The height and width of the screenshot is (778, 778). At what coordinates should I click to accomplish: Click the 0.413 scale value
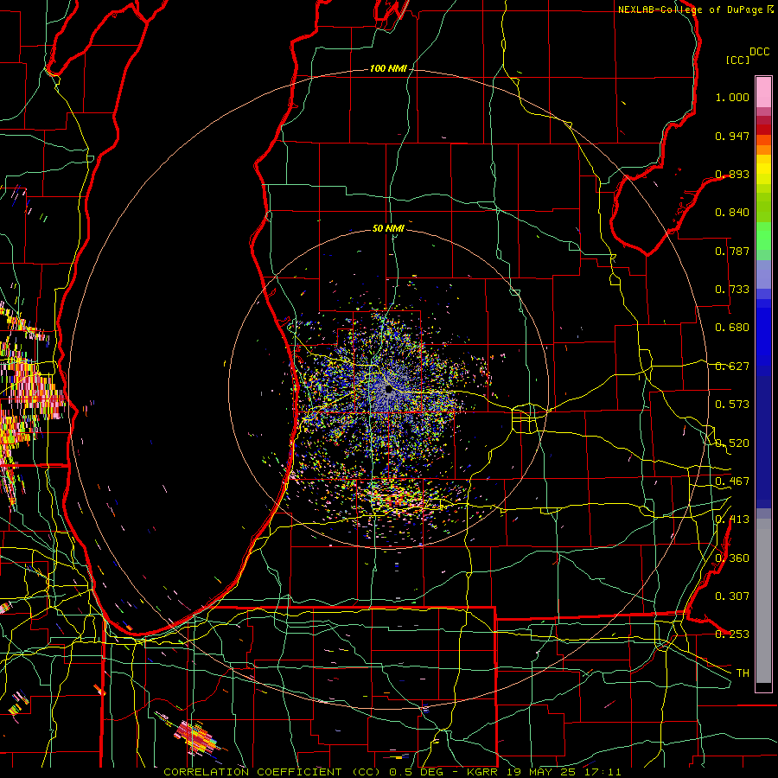coord(732,520)
